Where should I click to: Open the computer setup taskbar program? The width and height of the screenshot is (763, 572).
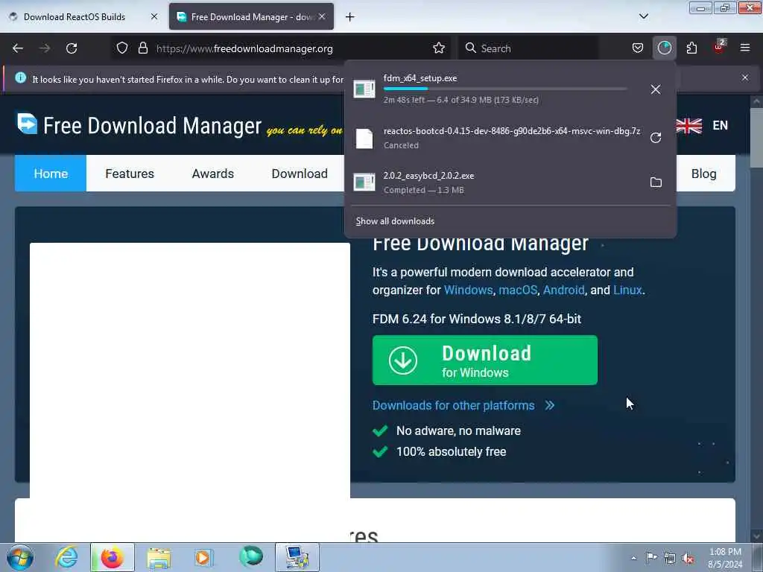297,557
